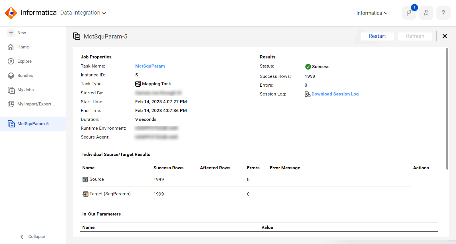Restart the job
The width and height of the screenshot is (456, 244).
377,36
